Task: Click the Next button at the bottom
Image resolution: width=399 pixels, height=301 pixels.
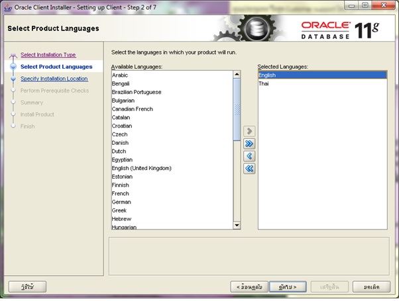Action: pyautogui.click(x=288, y=286)
